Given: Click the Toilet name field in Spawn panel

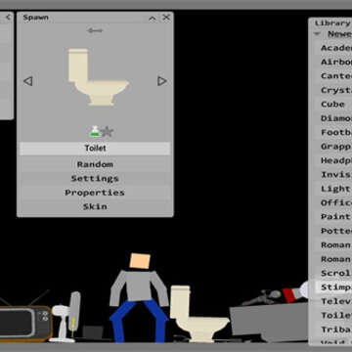Looking at the screenshot, I should (95, 149).
